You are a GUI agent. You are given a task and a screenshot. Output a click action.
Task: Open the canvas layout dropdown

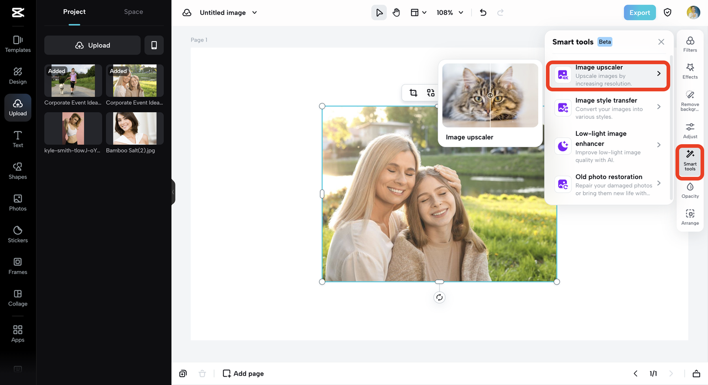pyautogui.click(x=419, y=13)
